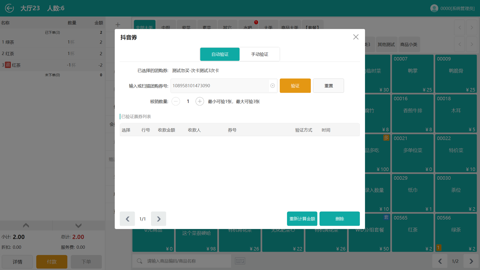Select the 全部大类 category tab

click(144, 25)
